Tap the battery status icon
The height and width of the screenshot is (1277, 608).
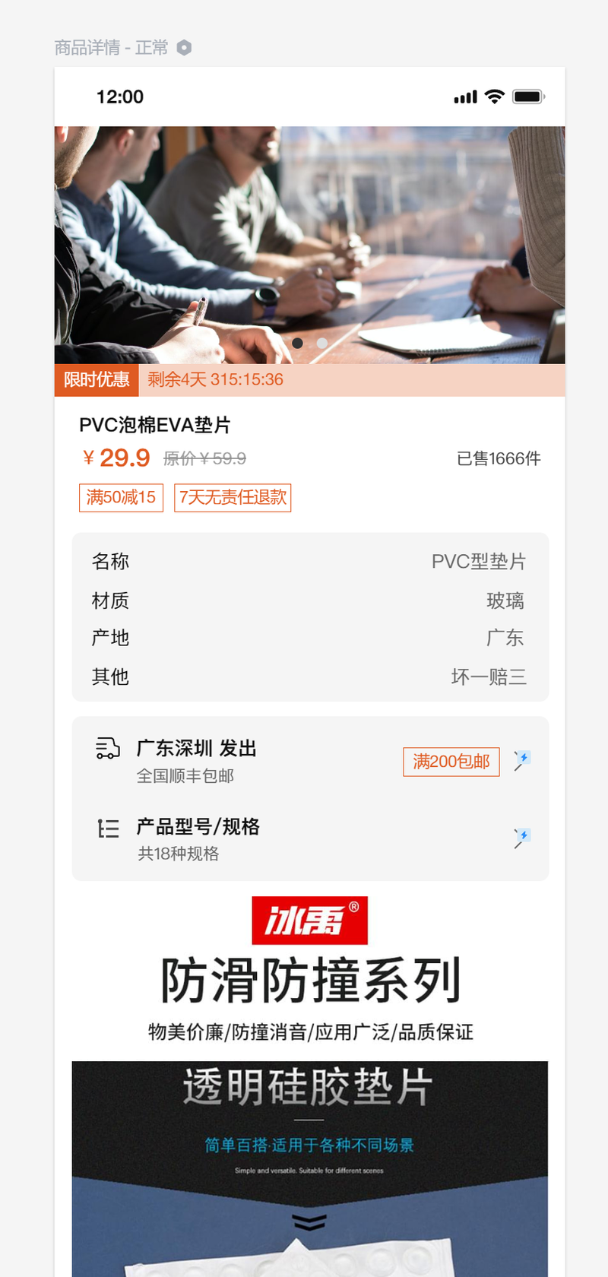[x=529, y=97]
